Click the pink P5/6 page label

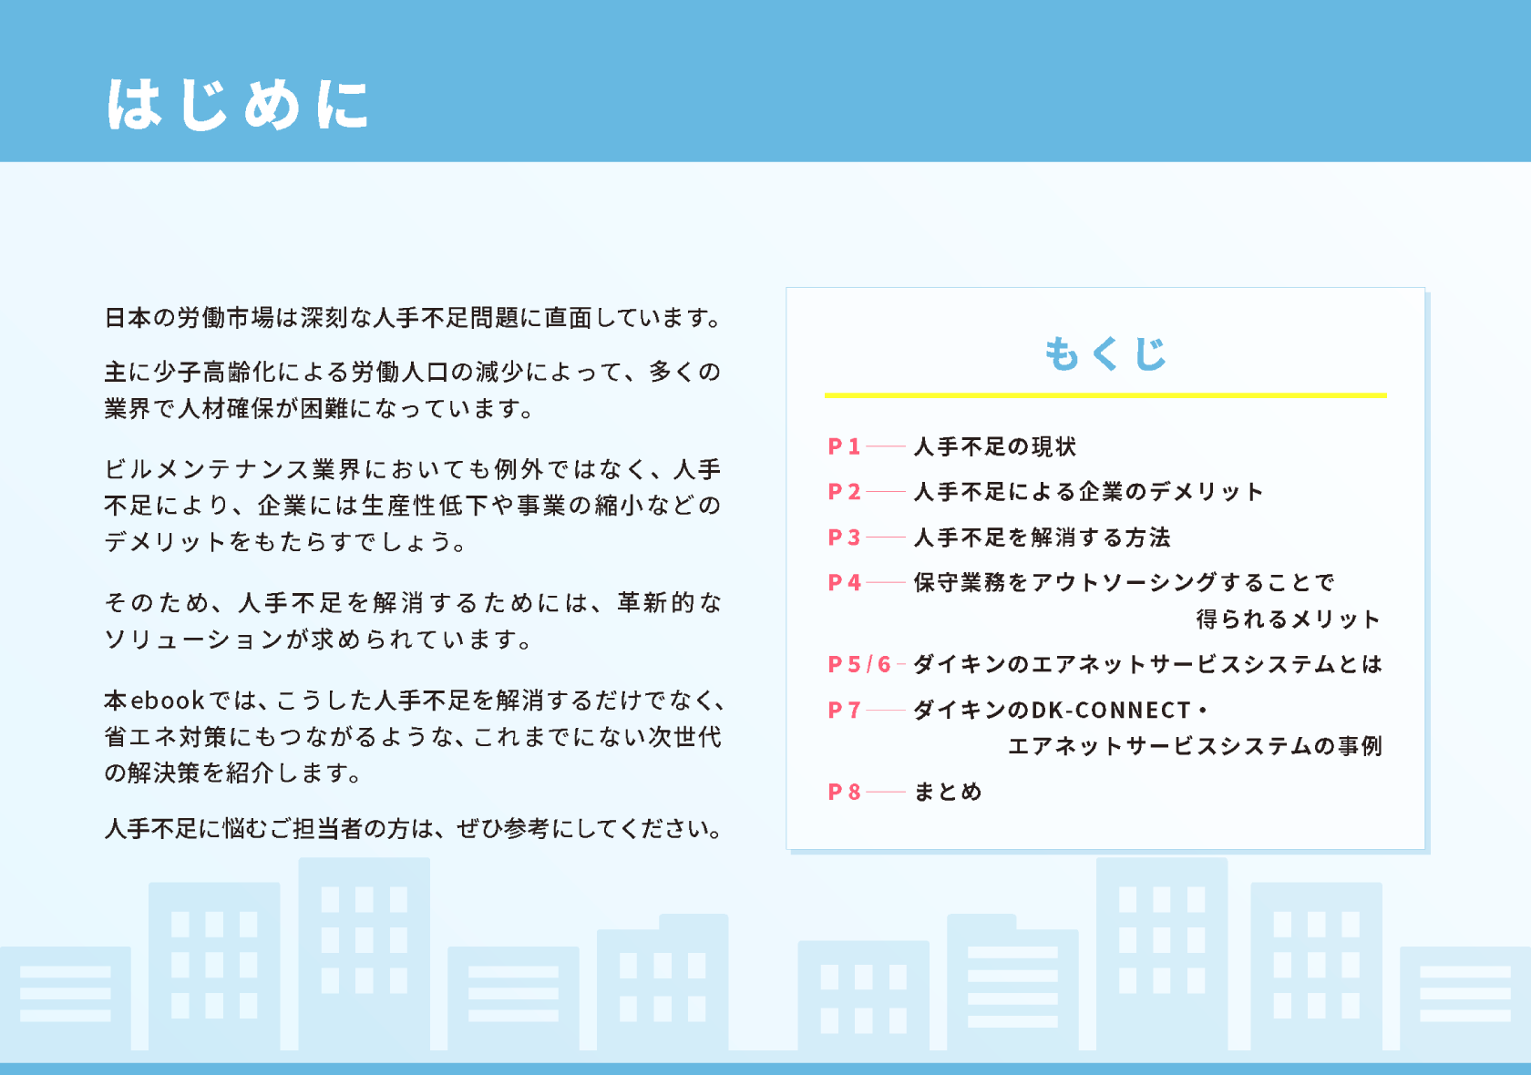858,664
